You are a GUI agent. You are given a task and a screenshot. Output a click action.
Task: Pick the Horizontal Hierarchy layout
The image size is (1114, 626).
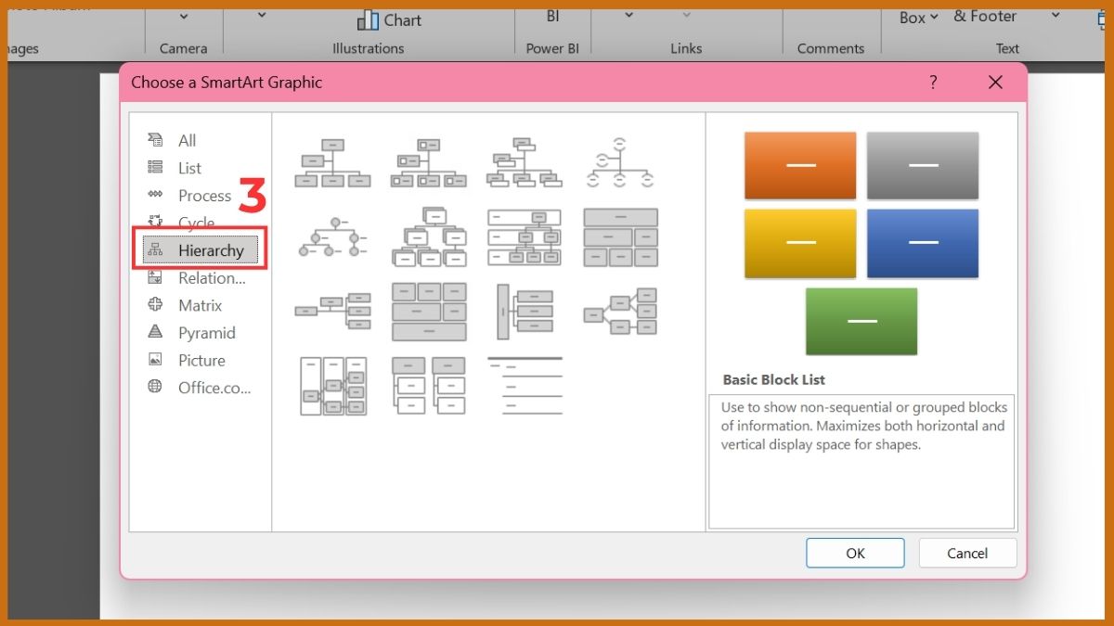(x=620, y=312)
